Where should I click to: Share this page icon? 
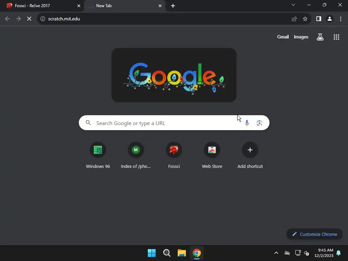tap(294, 19)
